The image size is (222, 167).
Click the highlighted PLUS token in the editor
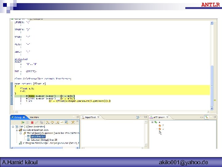tap(31, 96)
